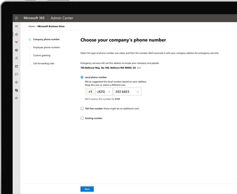The width and height of the screenshot is (237, 194).
Task: Open the Skype icon in sidebar
Action: point(16,90)
